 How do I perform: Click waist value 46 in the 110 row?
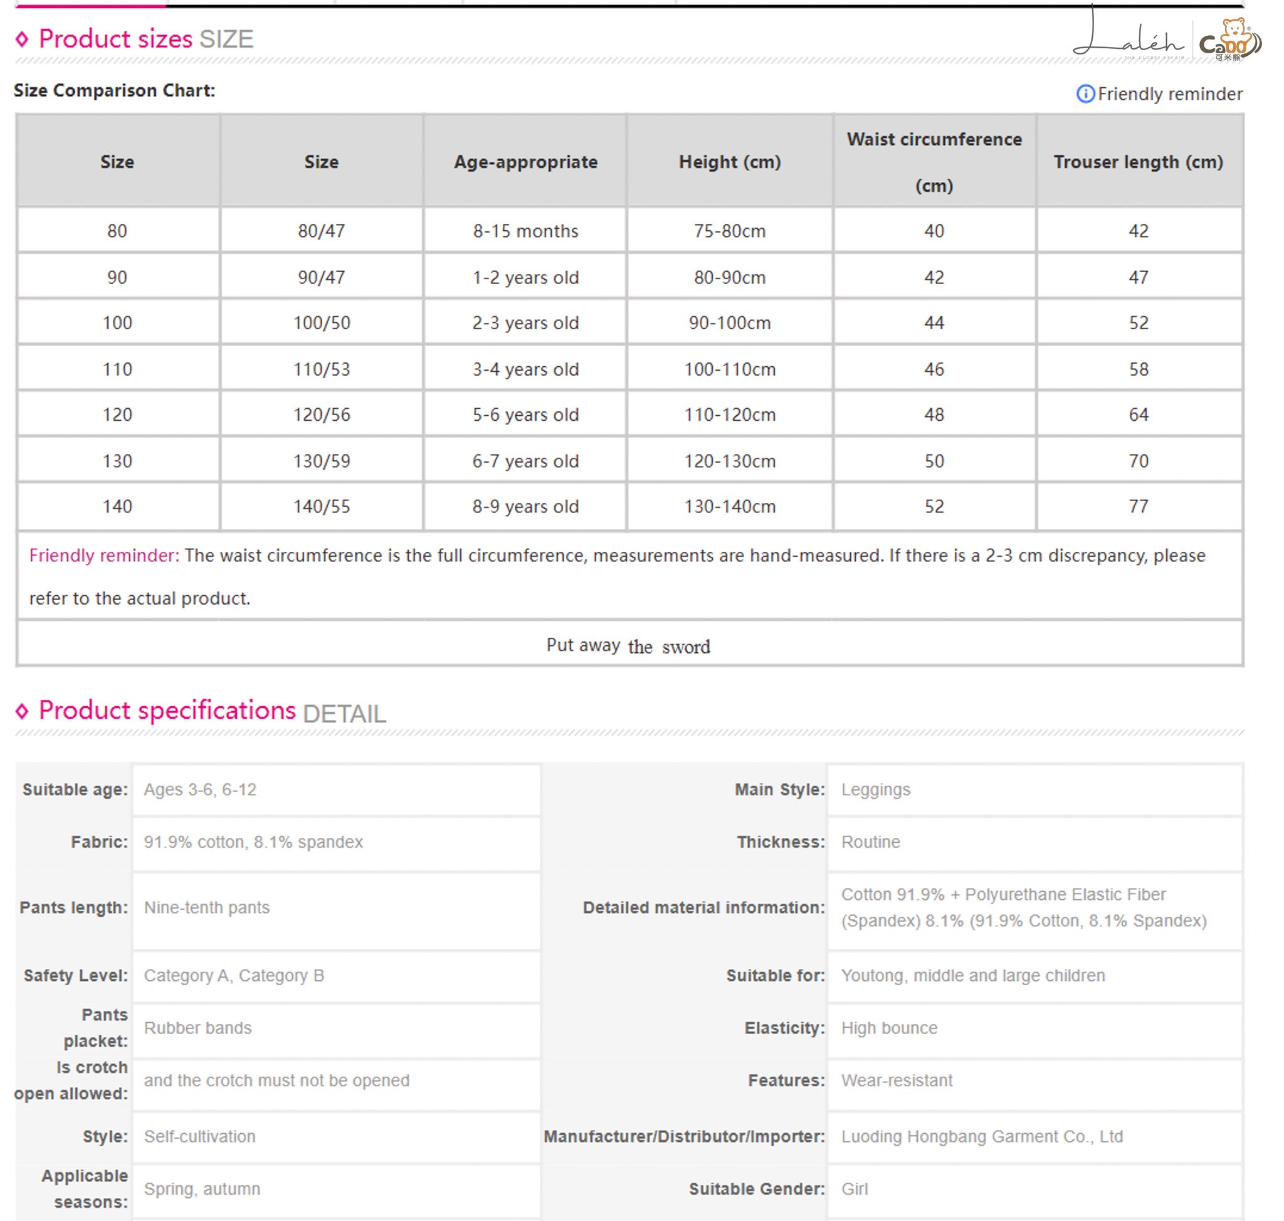coord(934,369)
